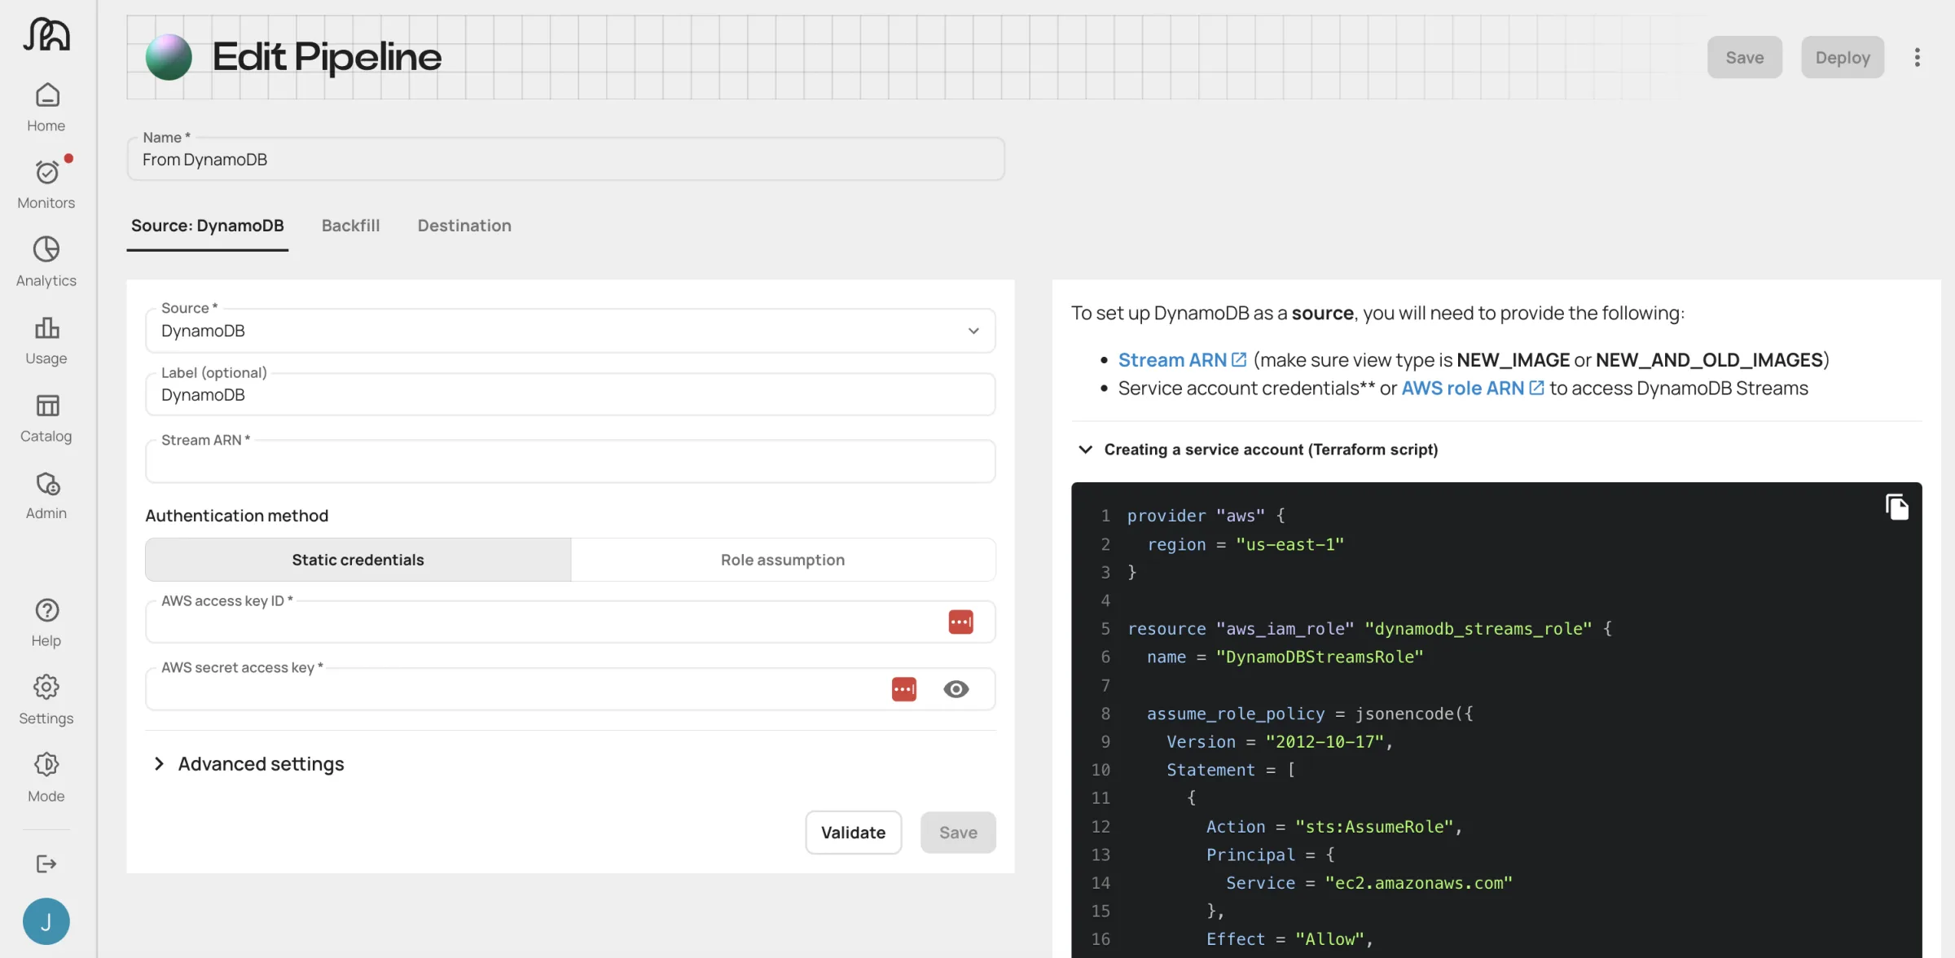Click the code line with "ec2.amazonaws.com"
The image size is (1955, 958).
1369,883
